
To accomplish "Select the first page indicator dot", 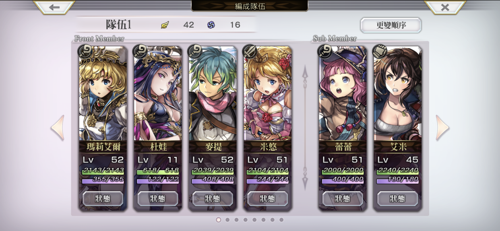I will [x=219, y=220].
